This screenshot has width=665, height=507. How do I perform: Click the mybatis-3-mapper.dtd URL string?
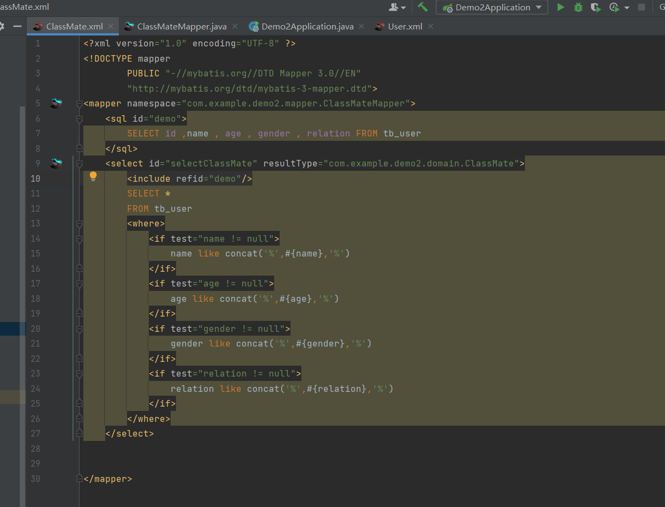pyautogui.click(x=250, y=88)
